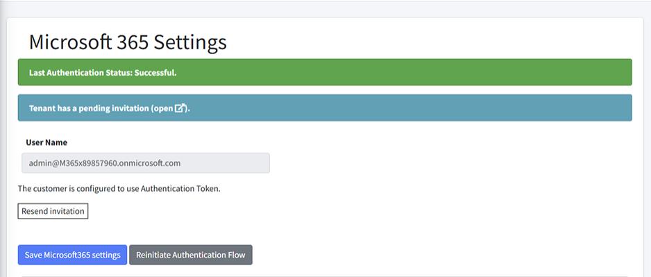Click 'Tenant has a pending invitation' text
Screen dimensions: 651x277
click(x=88, y=108)
